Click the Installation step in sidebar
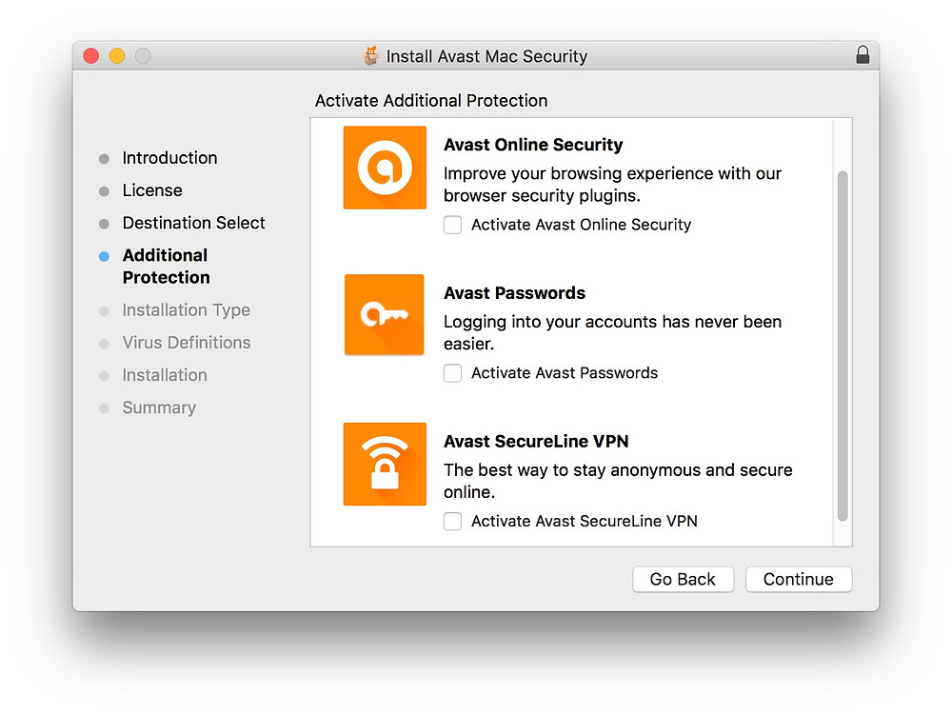Viewport: 952px width, 715px height. (165, 375)
